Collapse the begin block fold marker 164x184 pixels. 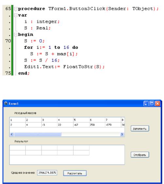pos(16,35)
